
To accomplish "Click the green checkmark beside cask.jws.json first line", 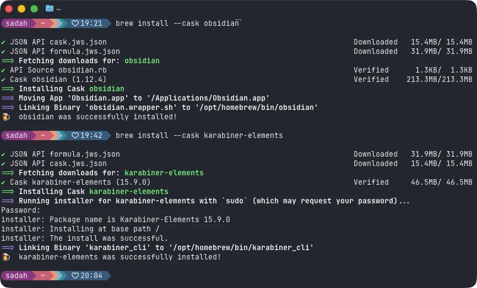I will pyautogui.click(x=3, y=42).
